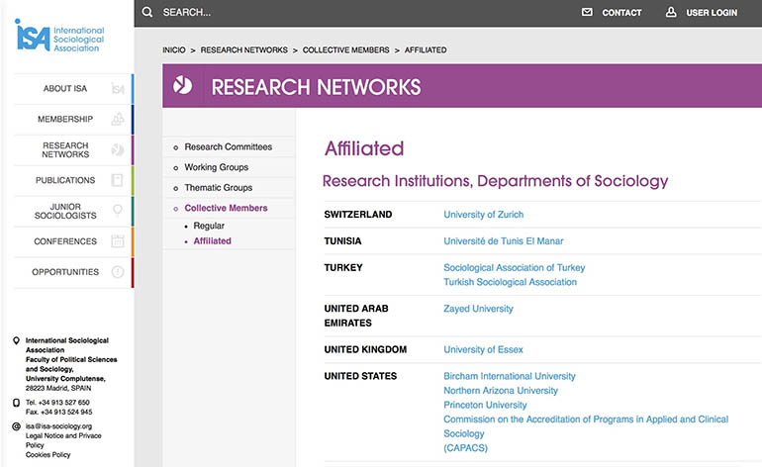This screenshot has width=762, height=467.
Task: Select Working Groups in submenu
Action: point(217,167)
